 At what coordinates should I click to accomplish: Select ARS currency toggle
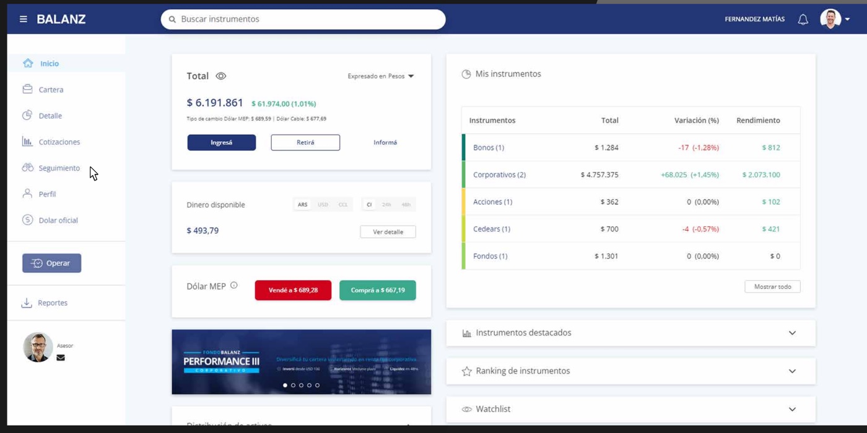point(302,205)
